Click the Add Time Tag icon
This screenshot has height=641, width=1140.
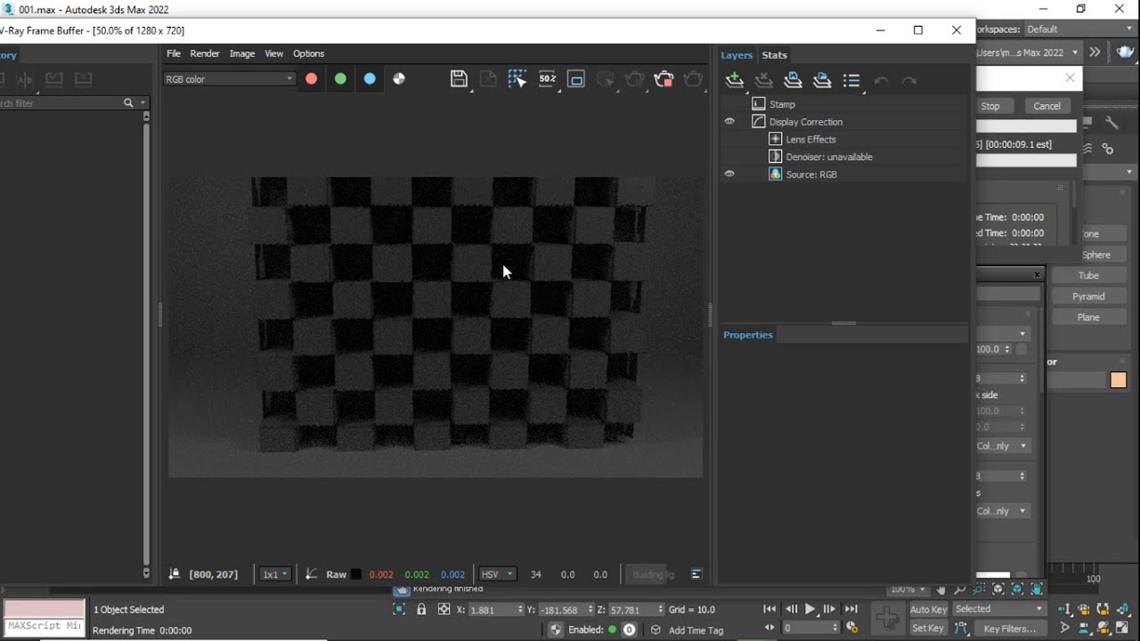(x=655, y=629)
